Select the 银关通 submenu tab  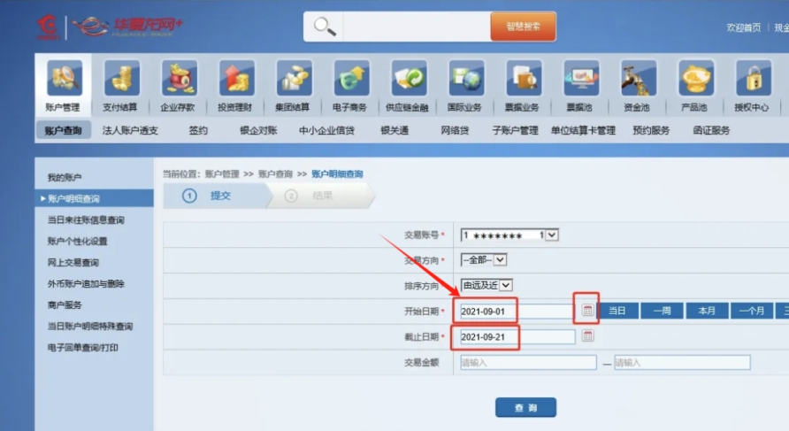[394, 130]
